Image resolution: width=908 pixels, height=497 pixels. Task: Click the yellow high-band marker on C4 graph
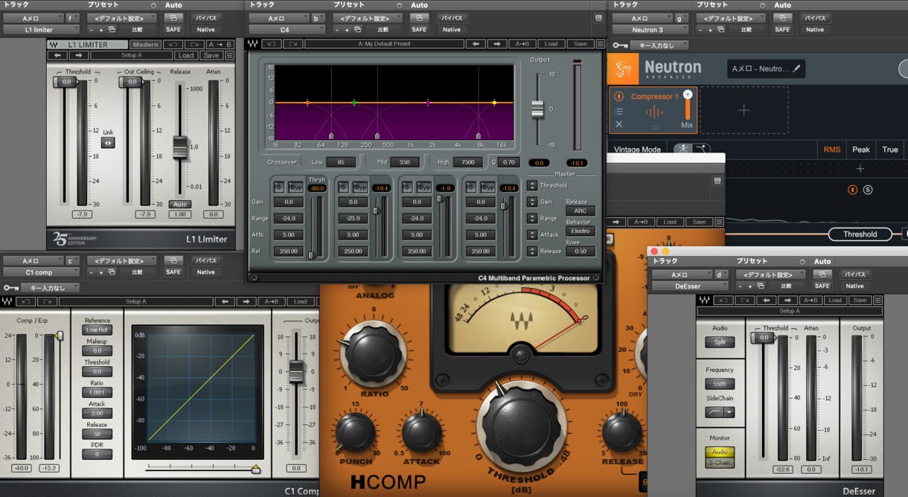tap(494, 103)
